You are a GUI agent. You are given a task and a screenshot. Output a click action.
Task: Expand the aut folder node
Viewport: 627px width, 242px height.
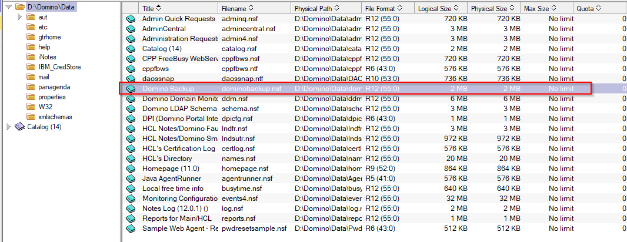tap(19, 17)
